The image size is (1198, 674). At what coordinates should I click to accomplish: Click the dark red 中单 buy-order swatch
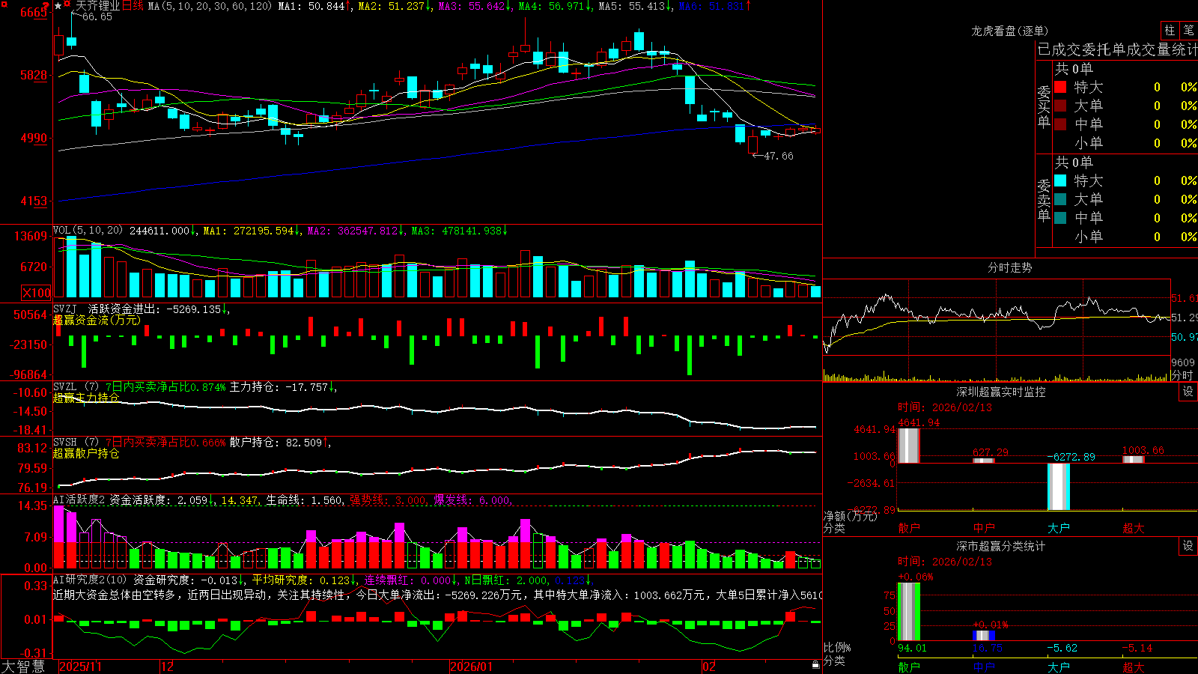point(1060,124)
